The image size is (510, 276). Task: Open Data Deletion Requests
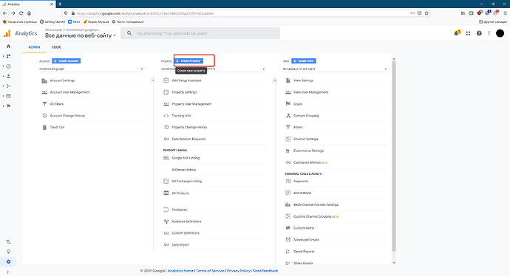[x=188, y=139]
